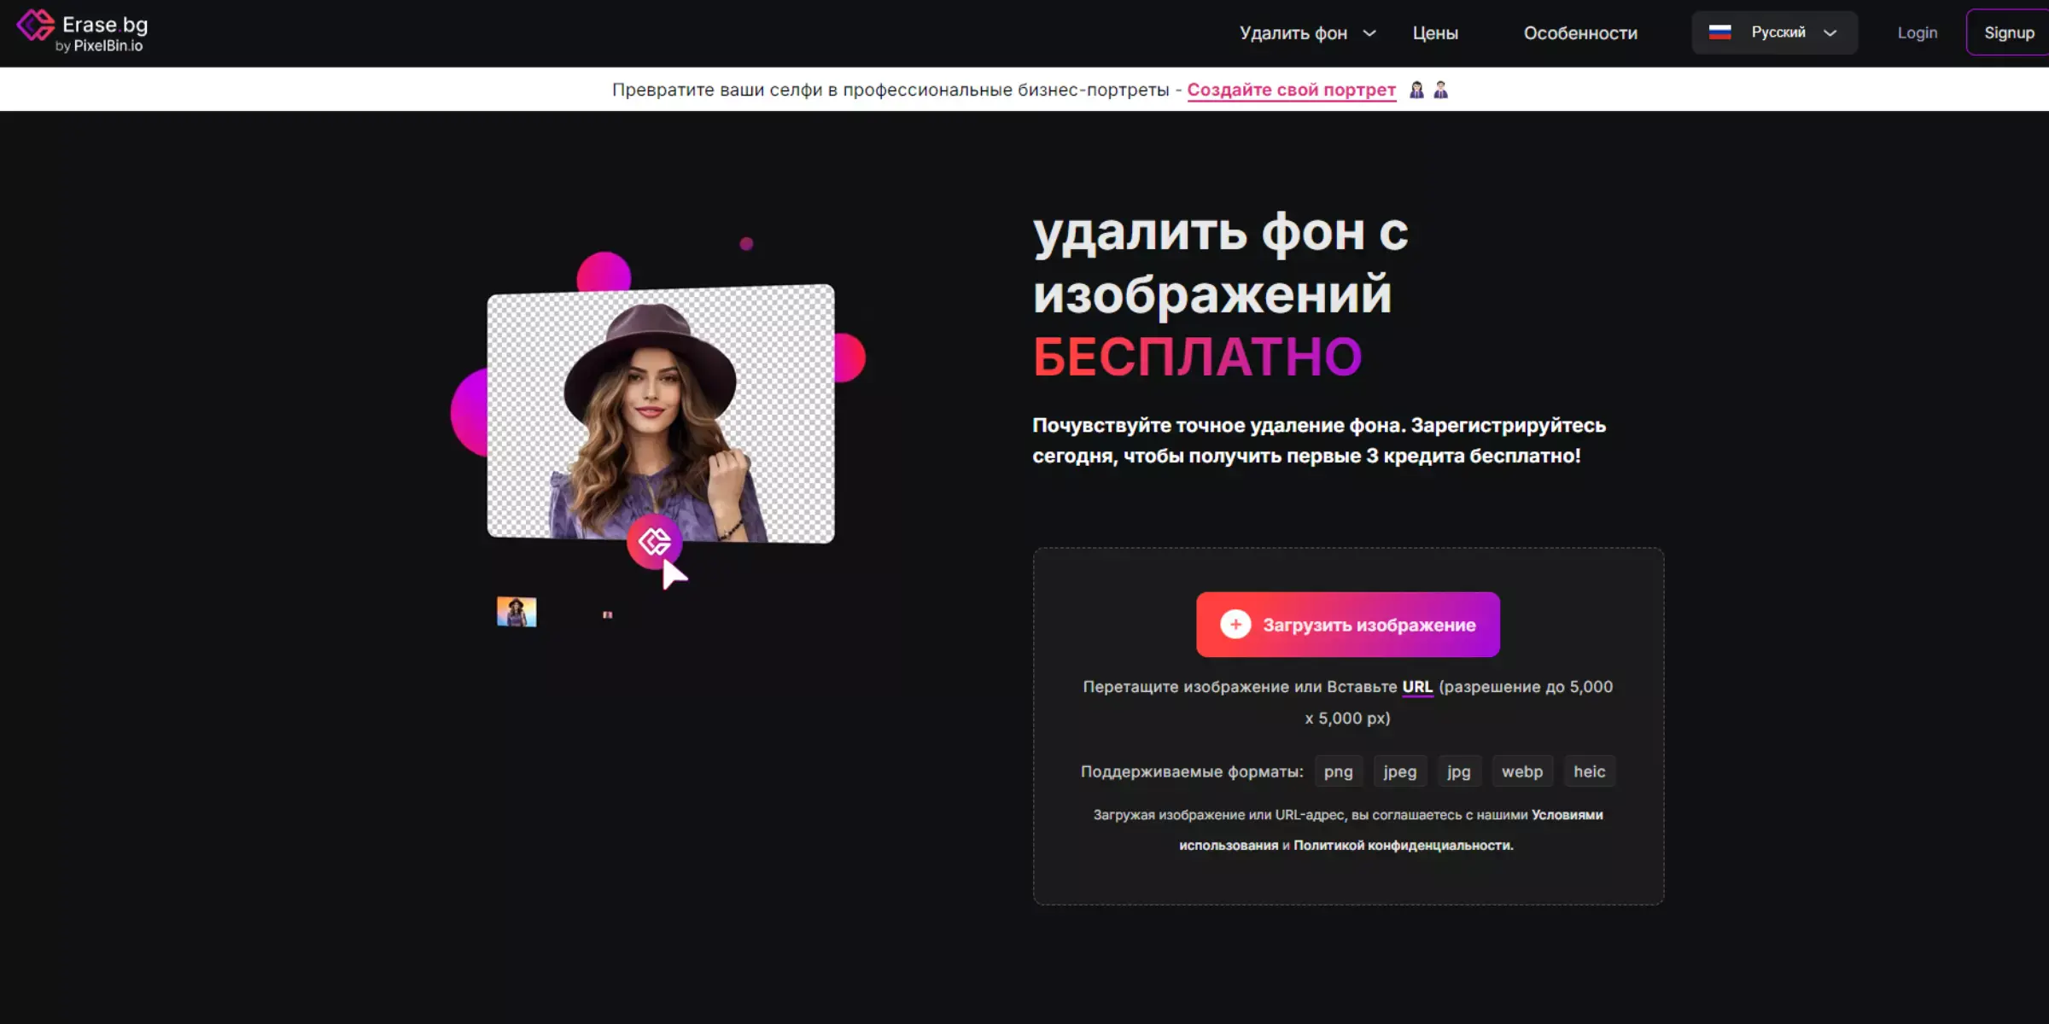Click the URL paste link
2049x1024 pixels.
[1416, 687]
